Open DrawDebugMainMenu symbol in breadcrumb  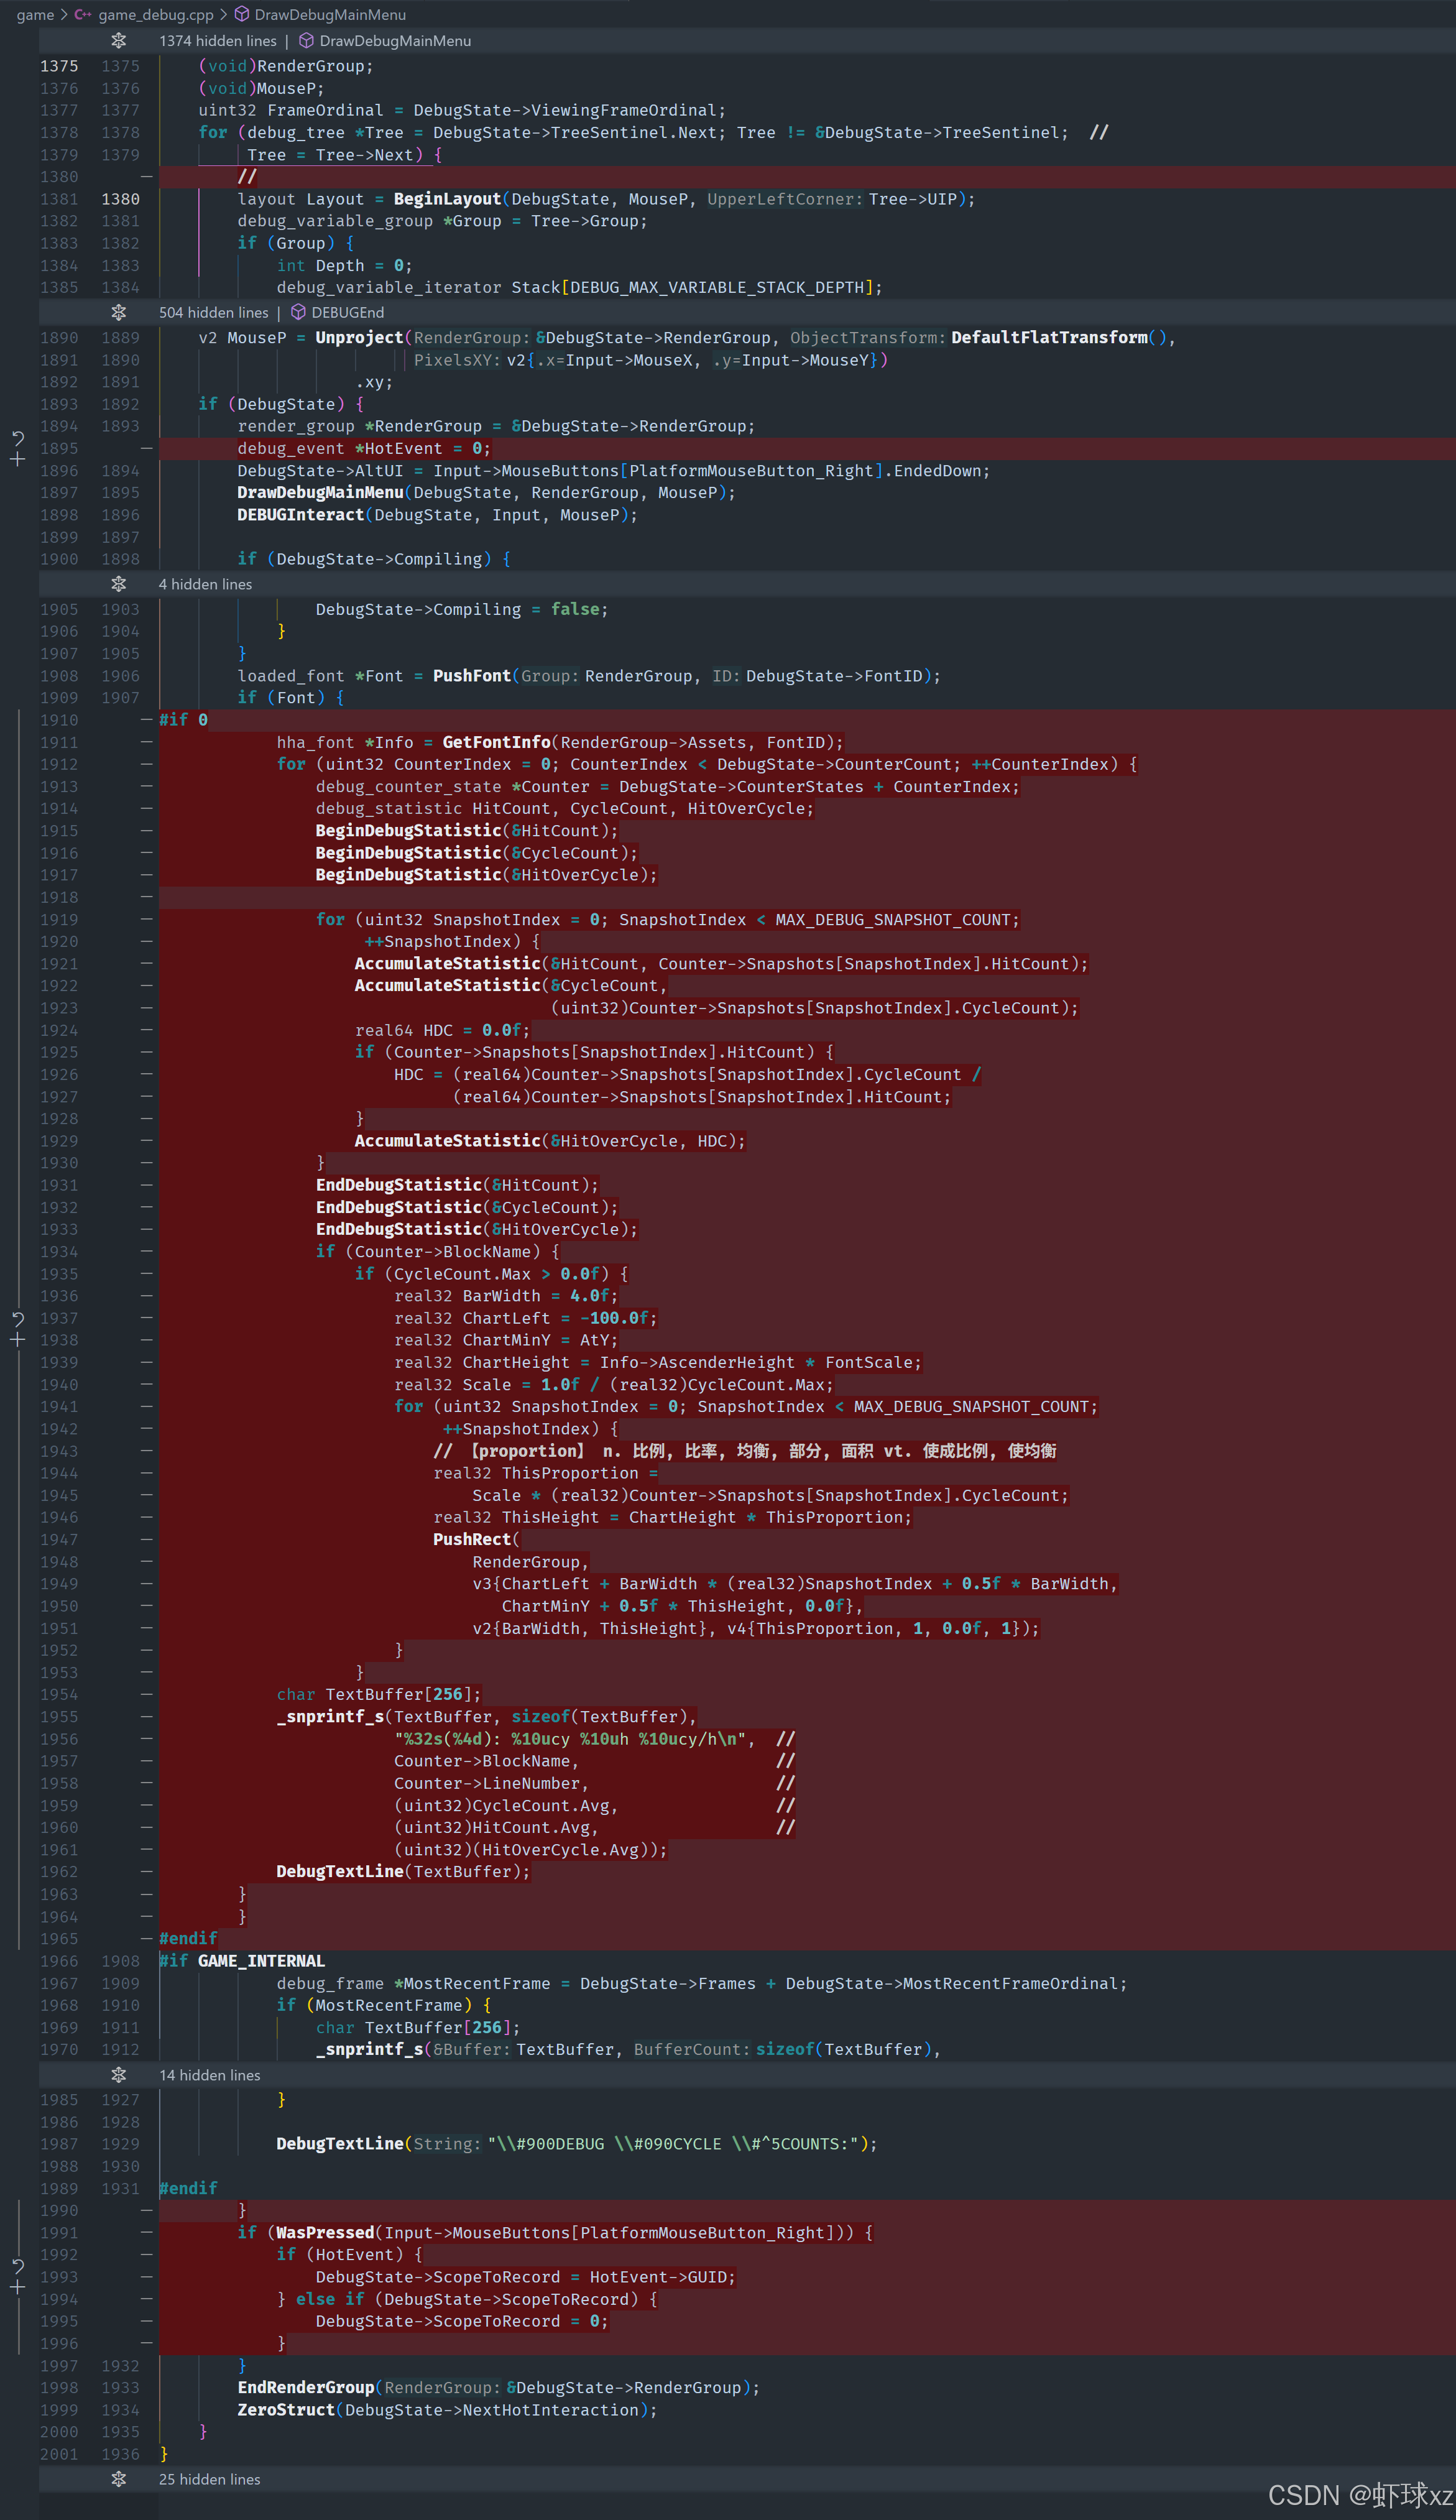click(x=329, y=14)
